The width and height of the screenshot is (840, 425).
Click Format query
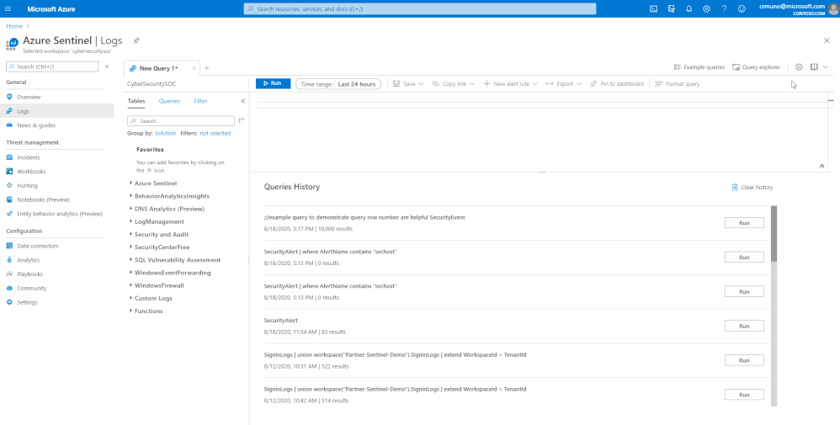(678, 84)
